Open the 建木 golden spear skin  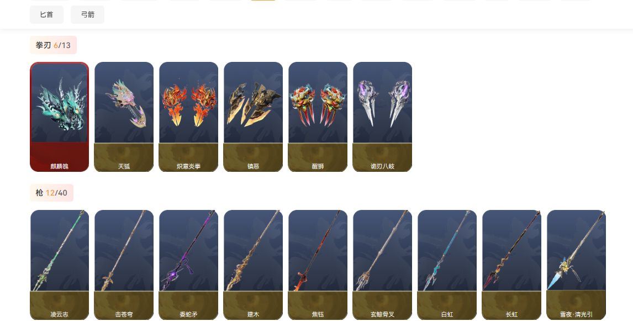tap(253, 265)
